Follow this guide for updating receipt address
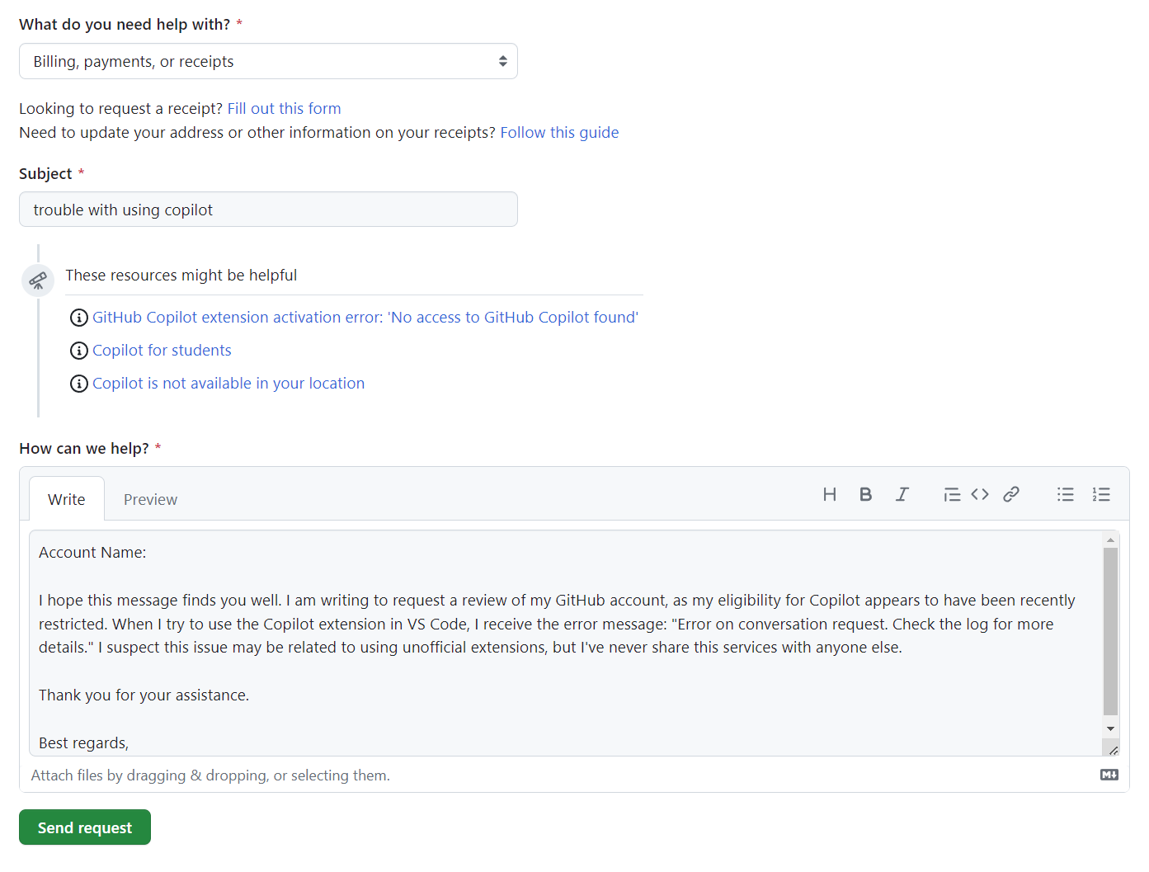This screenshot has height=872, width=1149. (559, 132)
